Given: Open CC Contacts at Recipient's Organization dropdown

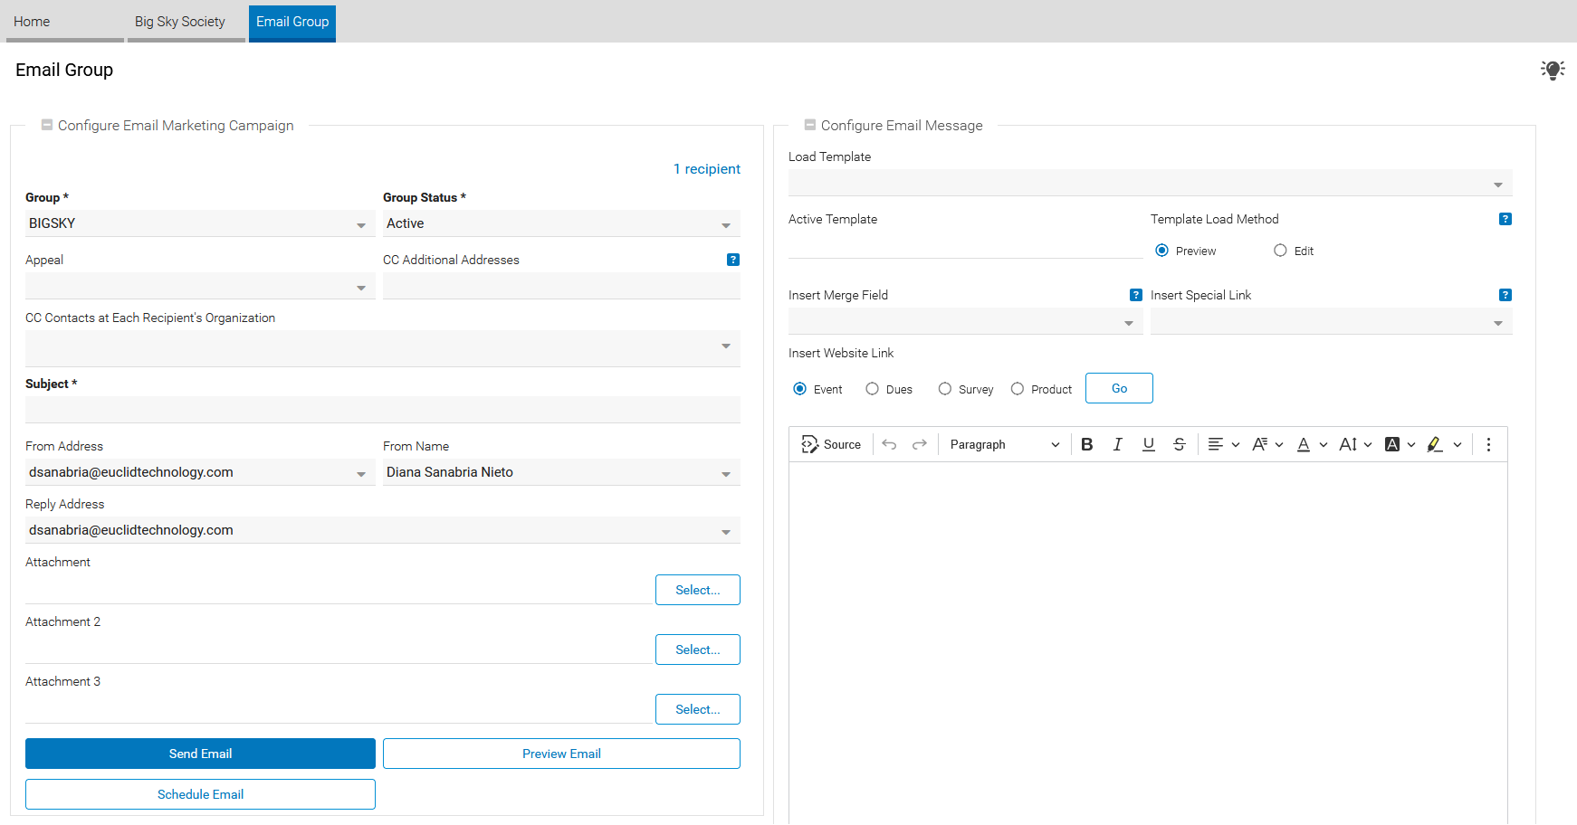Looking at the screenshot, I should tap(383, 348).
